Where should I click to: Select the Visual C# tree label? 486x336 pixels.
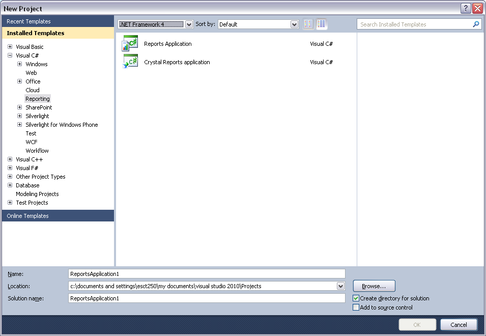[27, 55]
